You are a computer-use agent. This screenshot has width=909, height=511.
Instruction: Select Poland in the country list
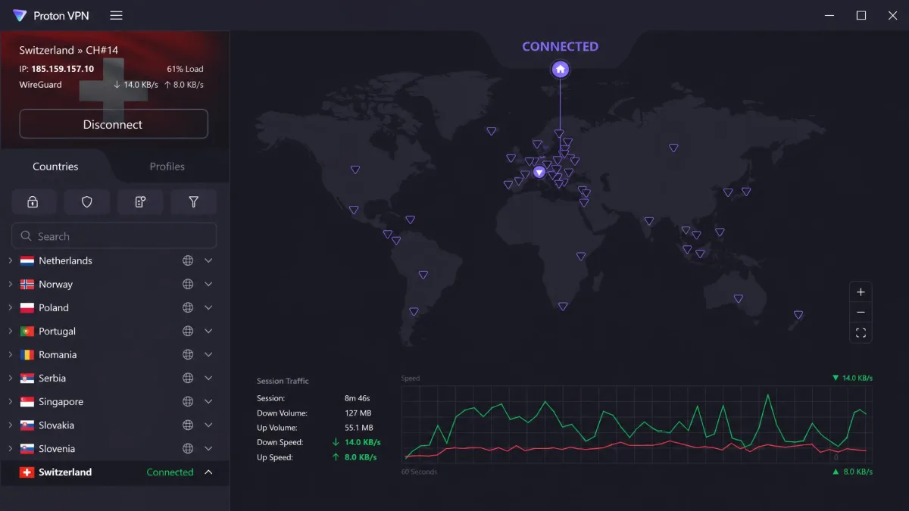pyautogui.click(x=54, y=307)
